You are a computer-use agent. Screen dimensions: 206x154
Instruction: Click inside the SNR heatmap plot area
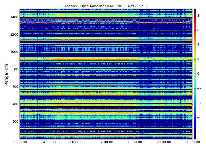tap(106, 74)
